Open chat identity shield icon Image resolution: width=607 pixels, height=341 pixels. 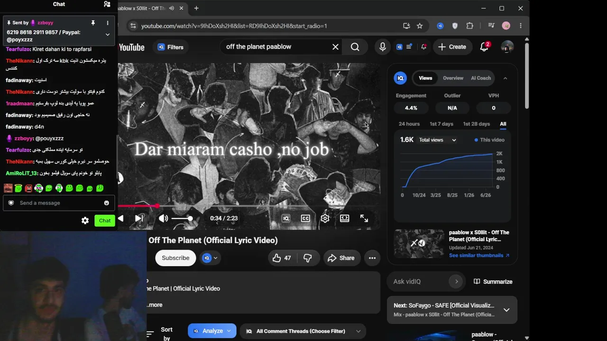point(11,203)
